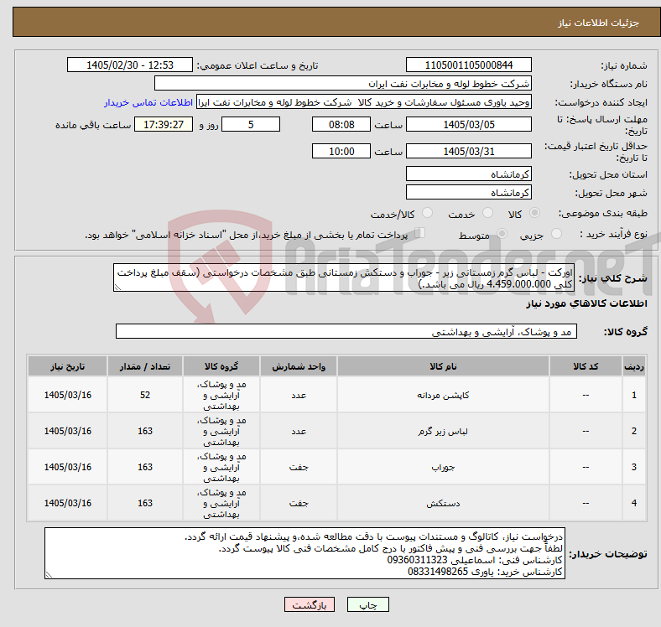Click the بازگشت (back) button
661x627 pixels.
[x=310, y=604]
